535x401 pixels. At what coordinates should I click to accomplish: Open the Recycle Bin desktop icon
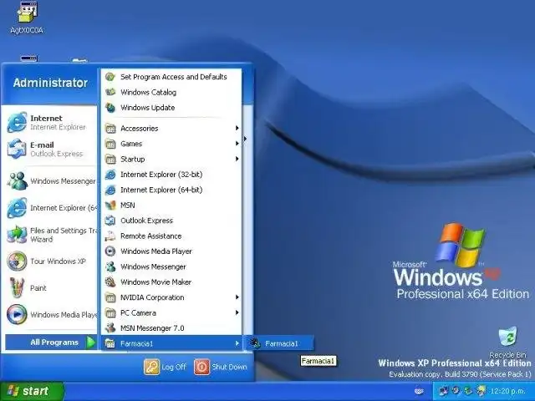pyautogui.click(x=507, y=337)
